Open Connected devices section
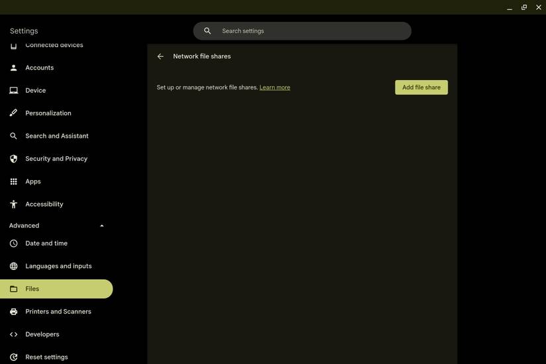Viewport: 546px width, 364px height. click(x=54, y=45)
